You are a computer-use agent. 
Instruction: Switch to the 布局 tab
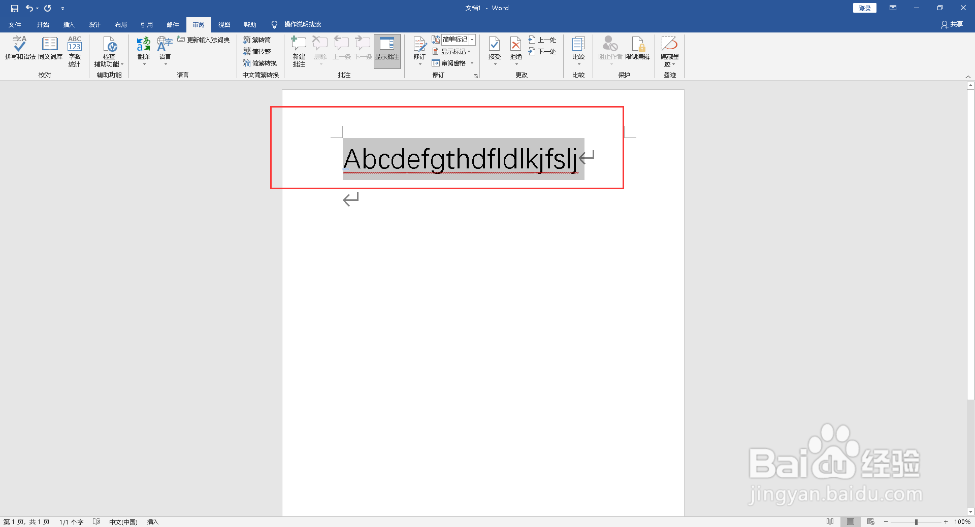point(120,24)
